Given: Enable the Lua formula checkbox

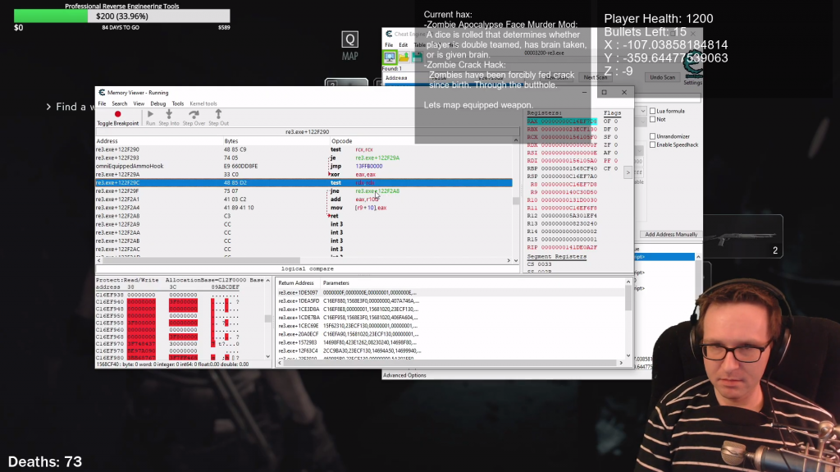Looking at the screenshot, I should click(653, 111).
